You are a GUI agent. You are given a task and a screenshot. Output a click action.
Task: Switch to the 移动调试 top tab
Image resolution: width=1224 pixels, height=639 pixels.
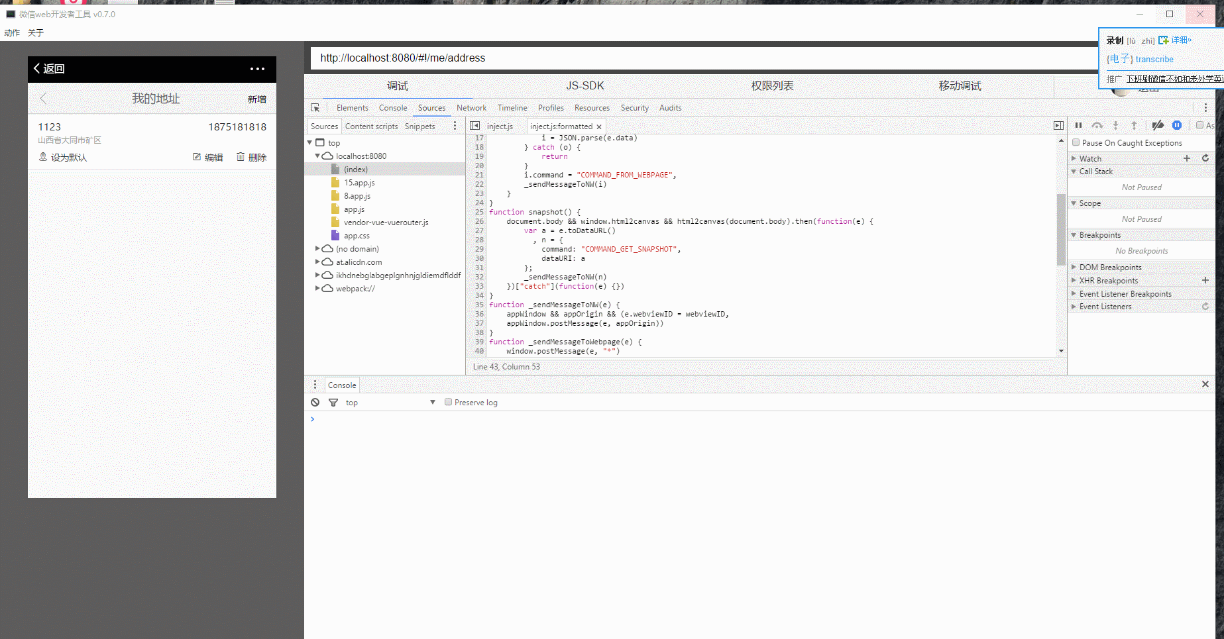960,86
